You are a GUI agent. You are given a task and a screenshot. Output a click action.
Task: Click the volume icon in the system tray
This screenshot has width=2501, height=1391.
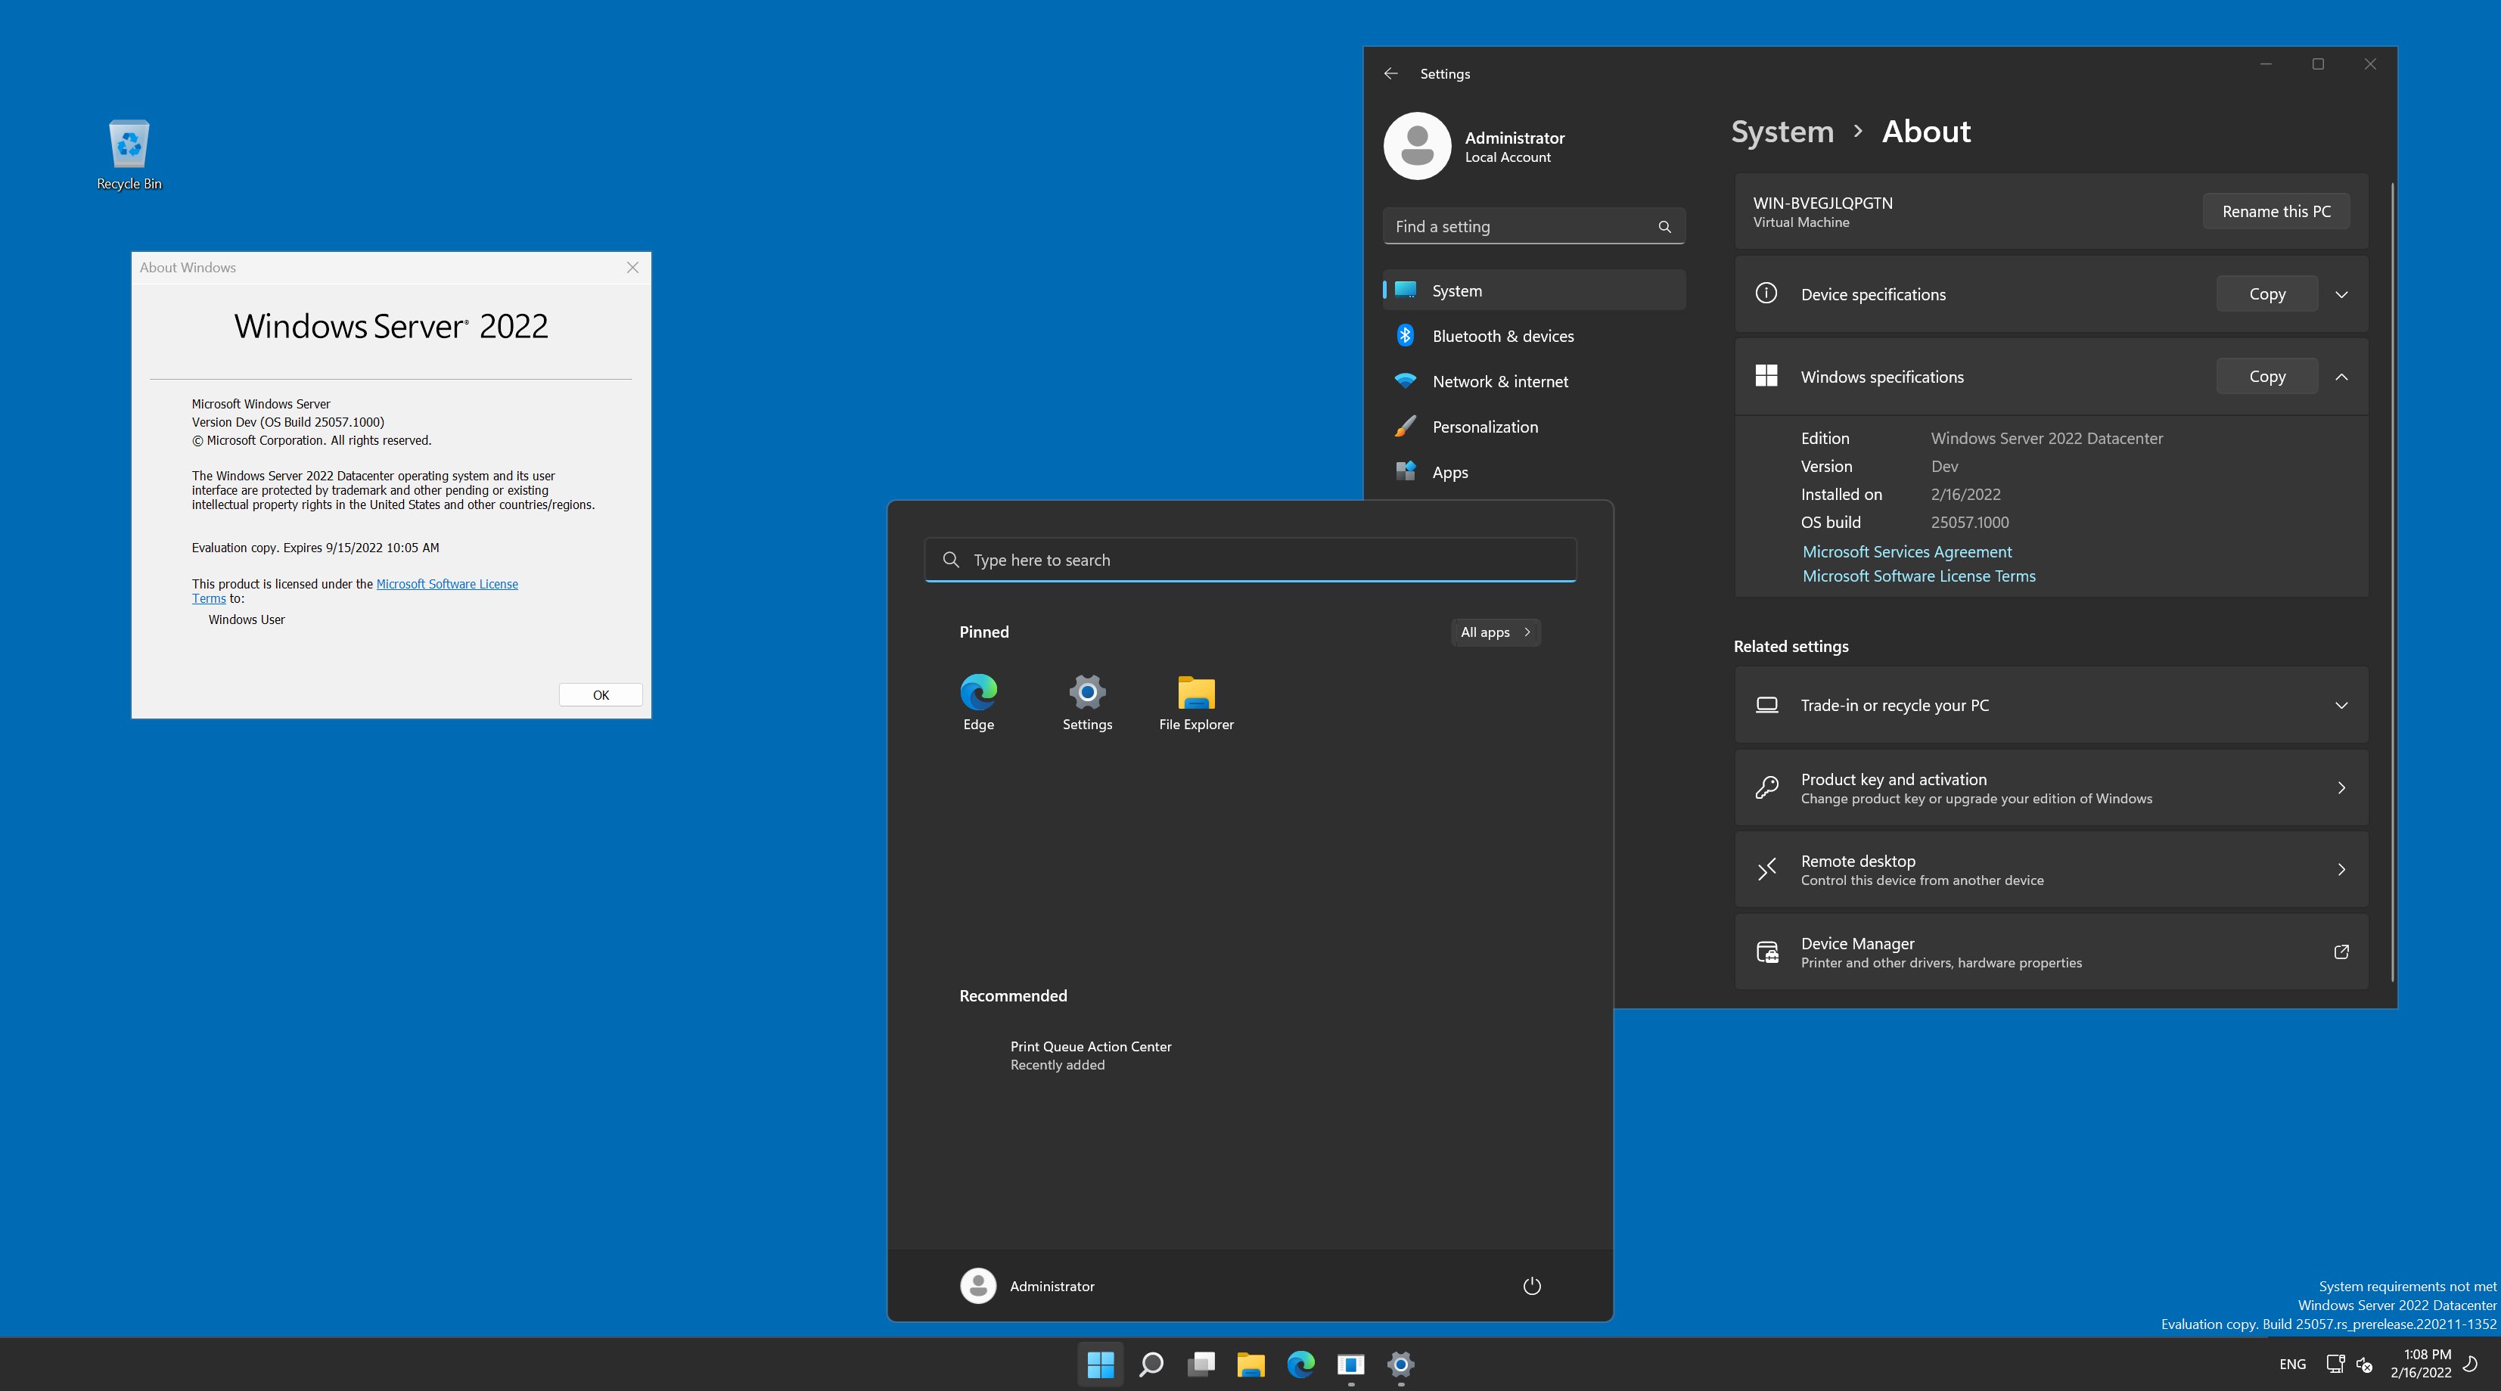coord(2363,1363)
